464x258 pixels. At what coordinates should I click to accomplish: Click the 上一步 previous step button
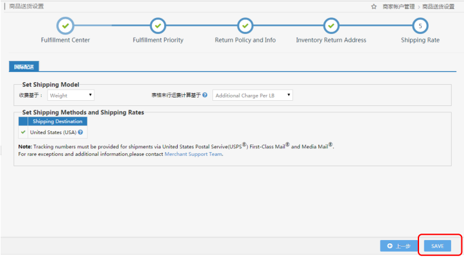point(399,246)
